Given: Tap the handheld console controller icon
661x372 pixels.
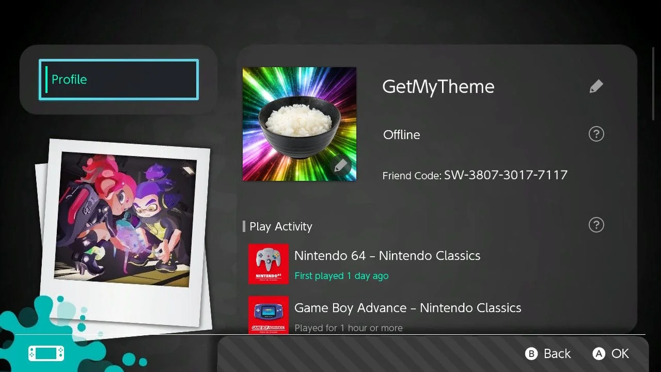Looking at the screenshot, I should [x=46, y=353].
